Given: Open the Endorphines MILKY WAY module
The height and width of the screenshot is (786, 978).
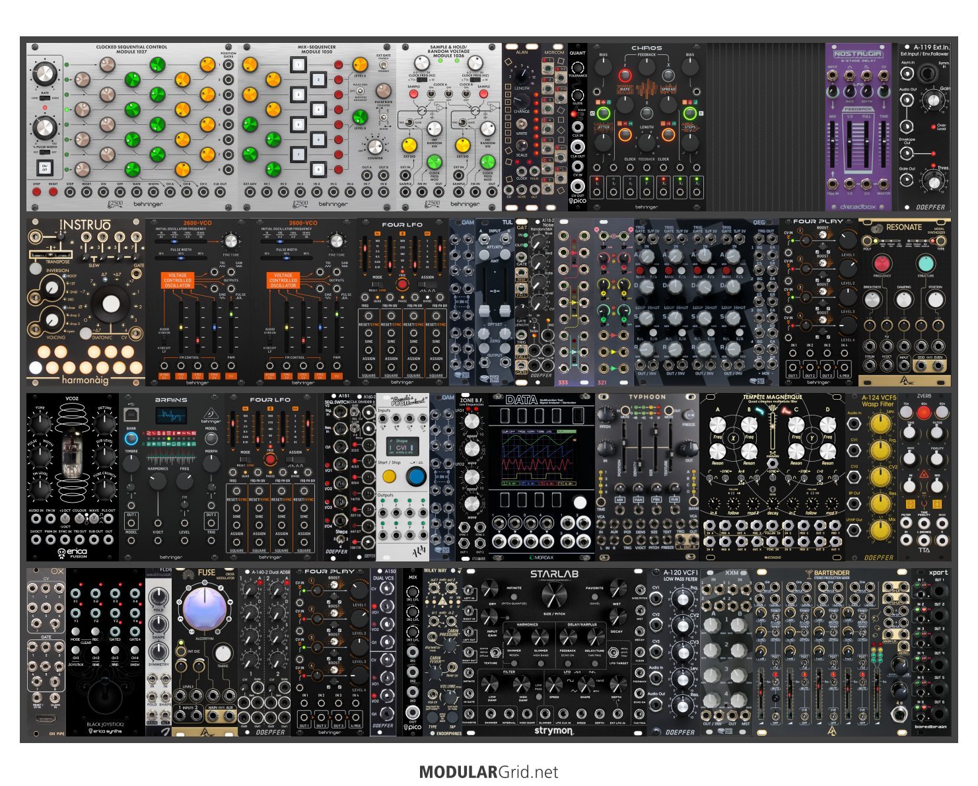Looking at the screenshot, I should [442, 652].
